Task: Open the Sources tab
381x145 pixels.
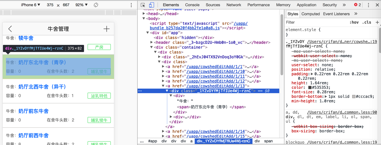Action: (x=213, y=5)
